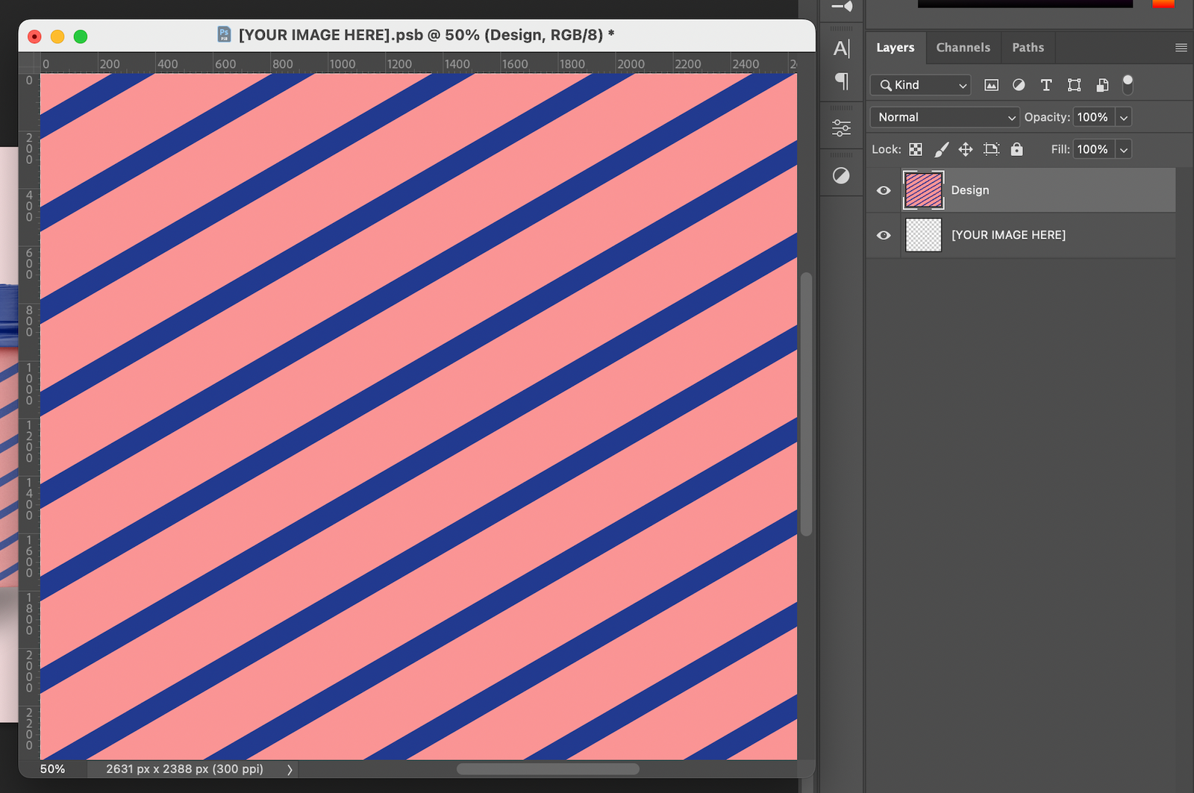Open the Adjustments circle panel icon
1194x793 pixels.
(x=841, y=175)
